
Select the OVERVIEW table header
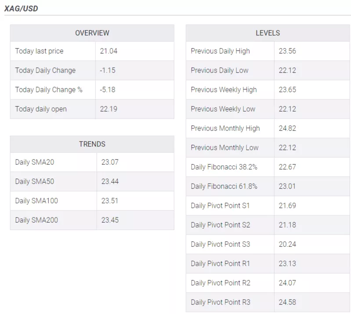92,33
